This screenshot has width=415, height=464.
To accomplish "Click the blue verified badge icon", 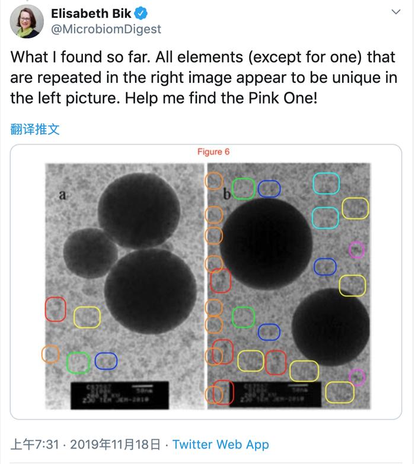I will click(x=141, y=14).
